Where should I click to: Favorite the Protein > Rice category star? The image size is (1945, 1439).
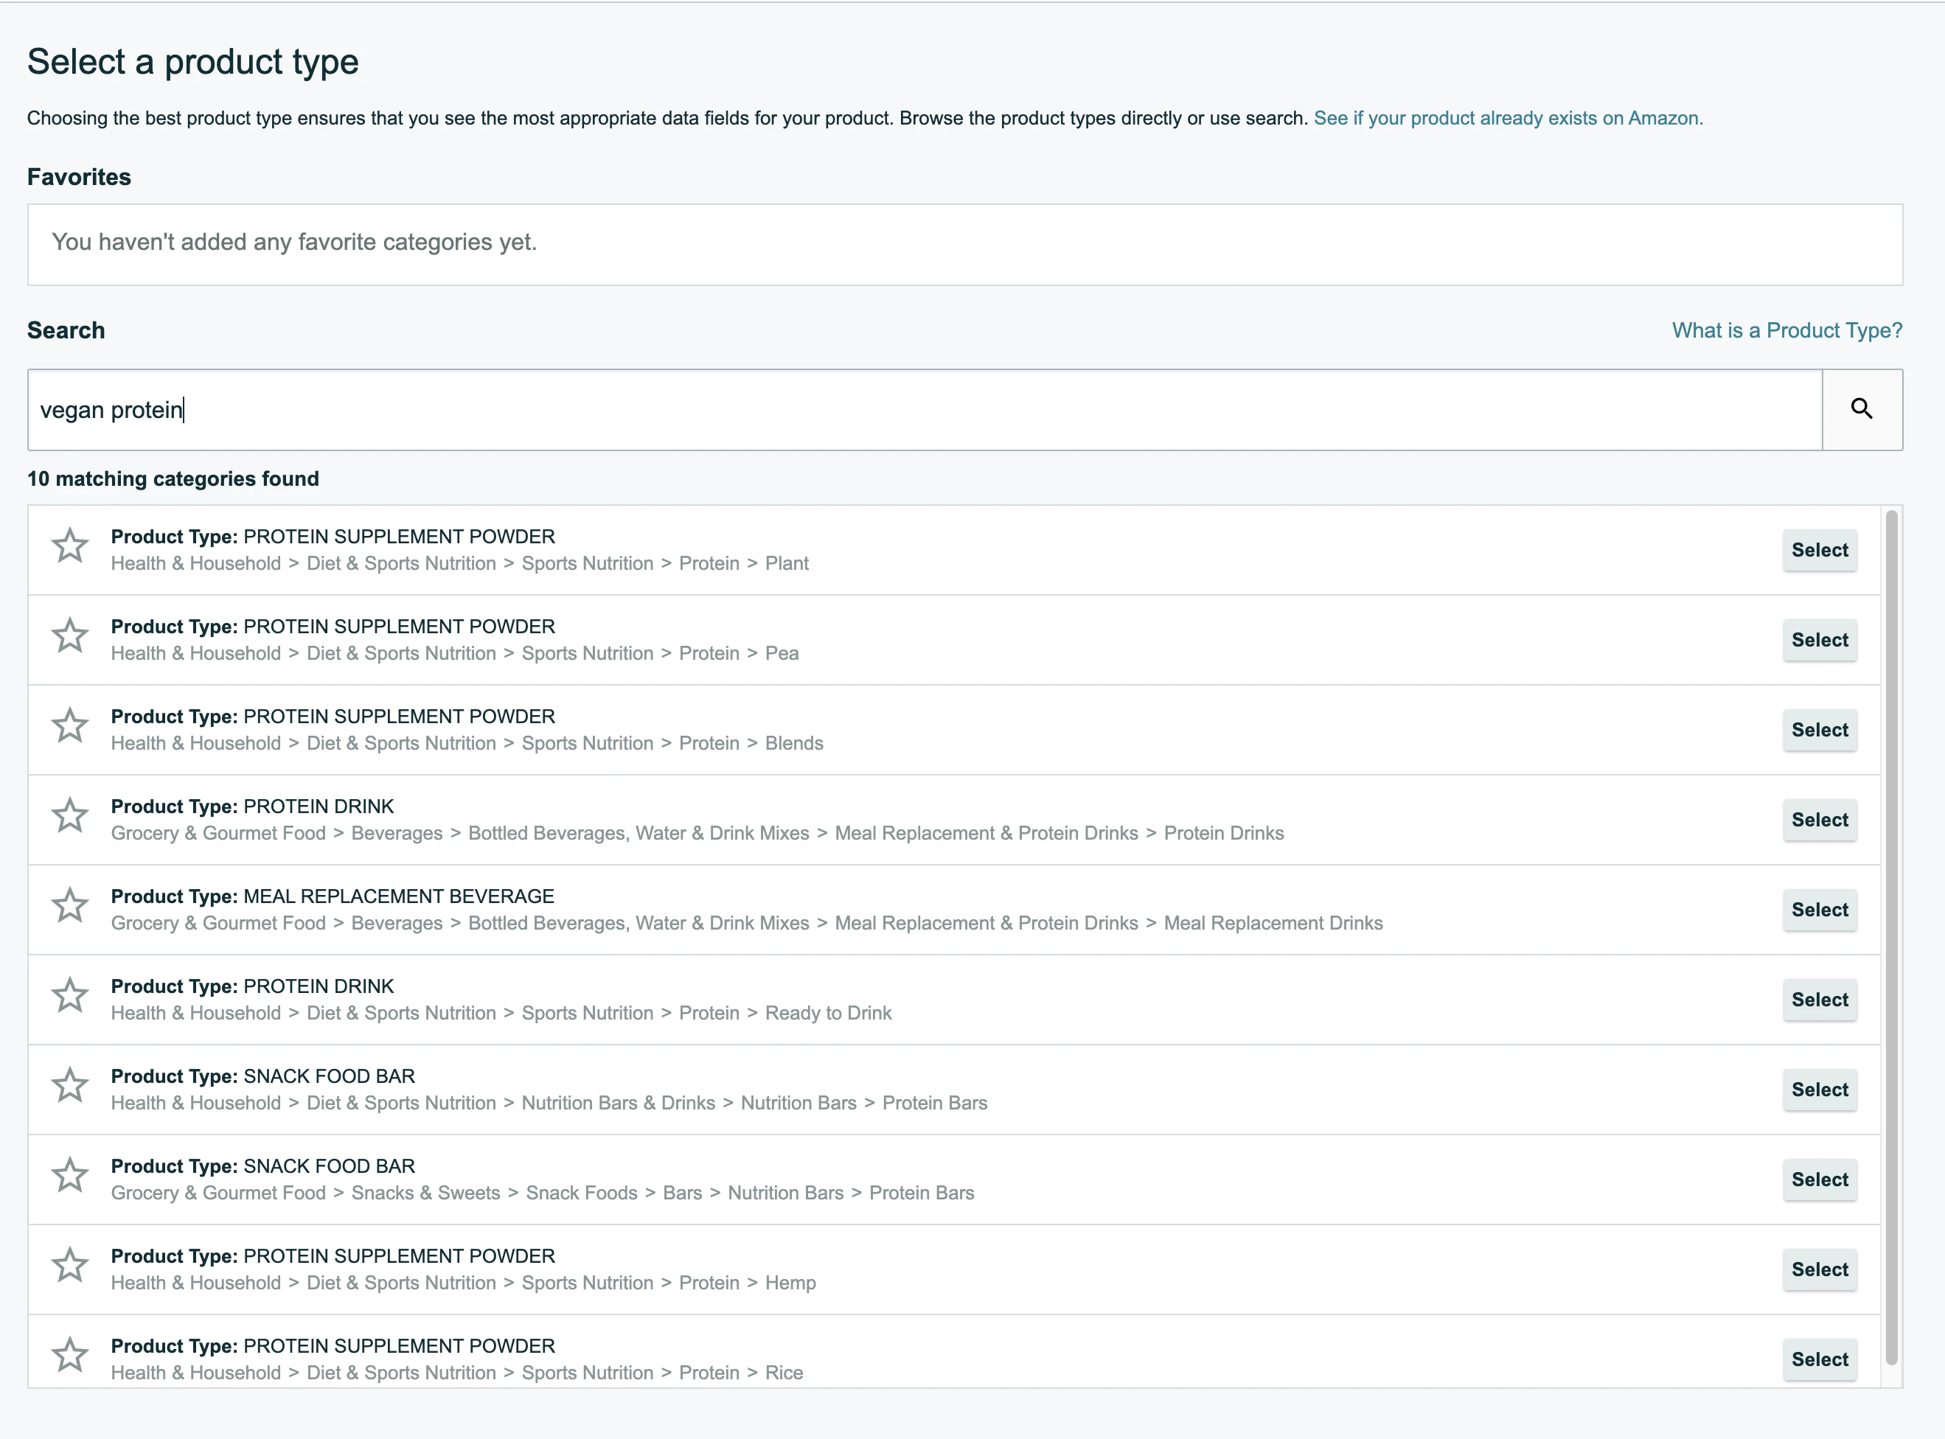point(70,1356)
